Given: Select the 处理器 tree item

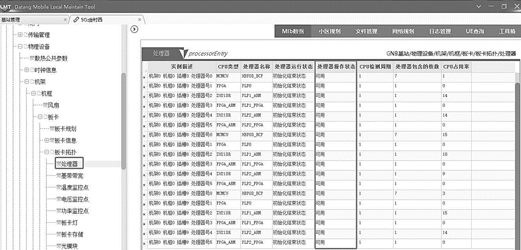Looking at the screenshot, I should coord(69,164).
